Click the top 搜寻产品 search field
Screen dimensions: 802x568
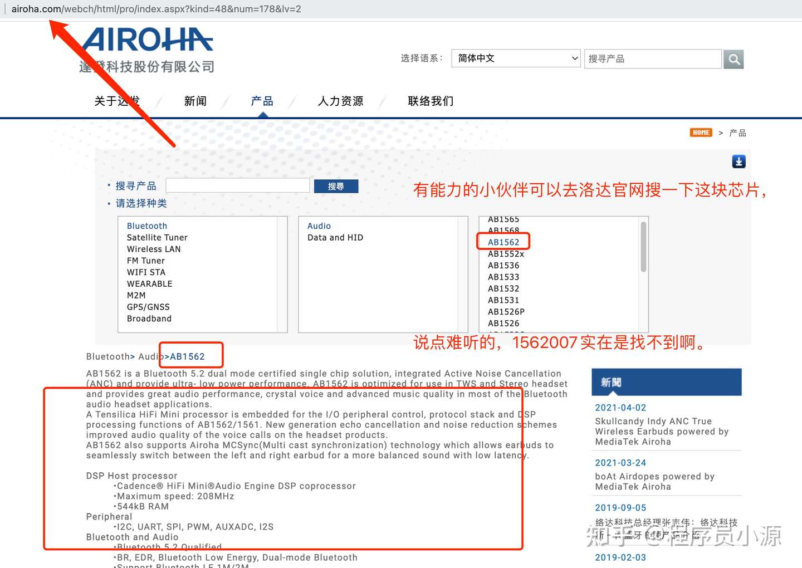pos(653,59)
